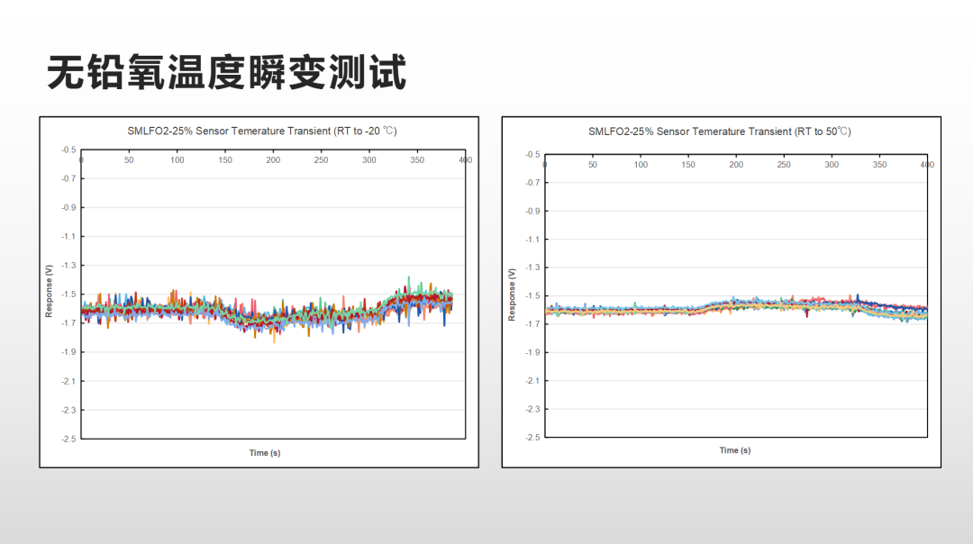Select the 350 tick on left chart x-axis
Image resolution: width=973 pixels, height=544 pixels.
tap(417, 160)
